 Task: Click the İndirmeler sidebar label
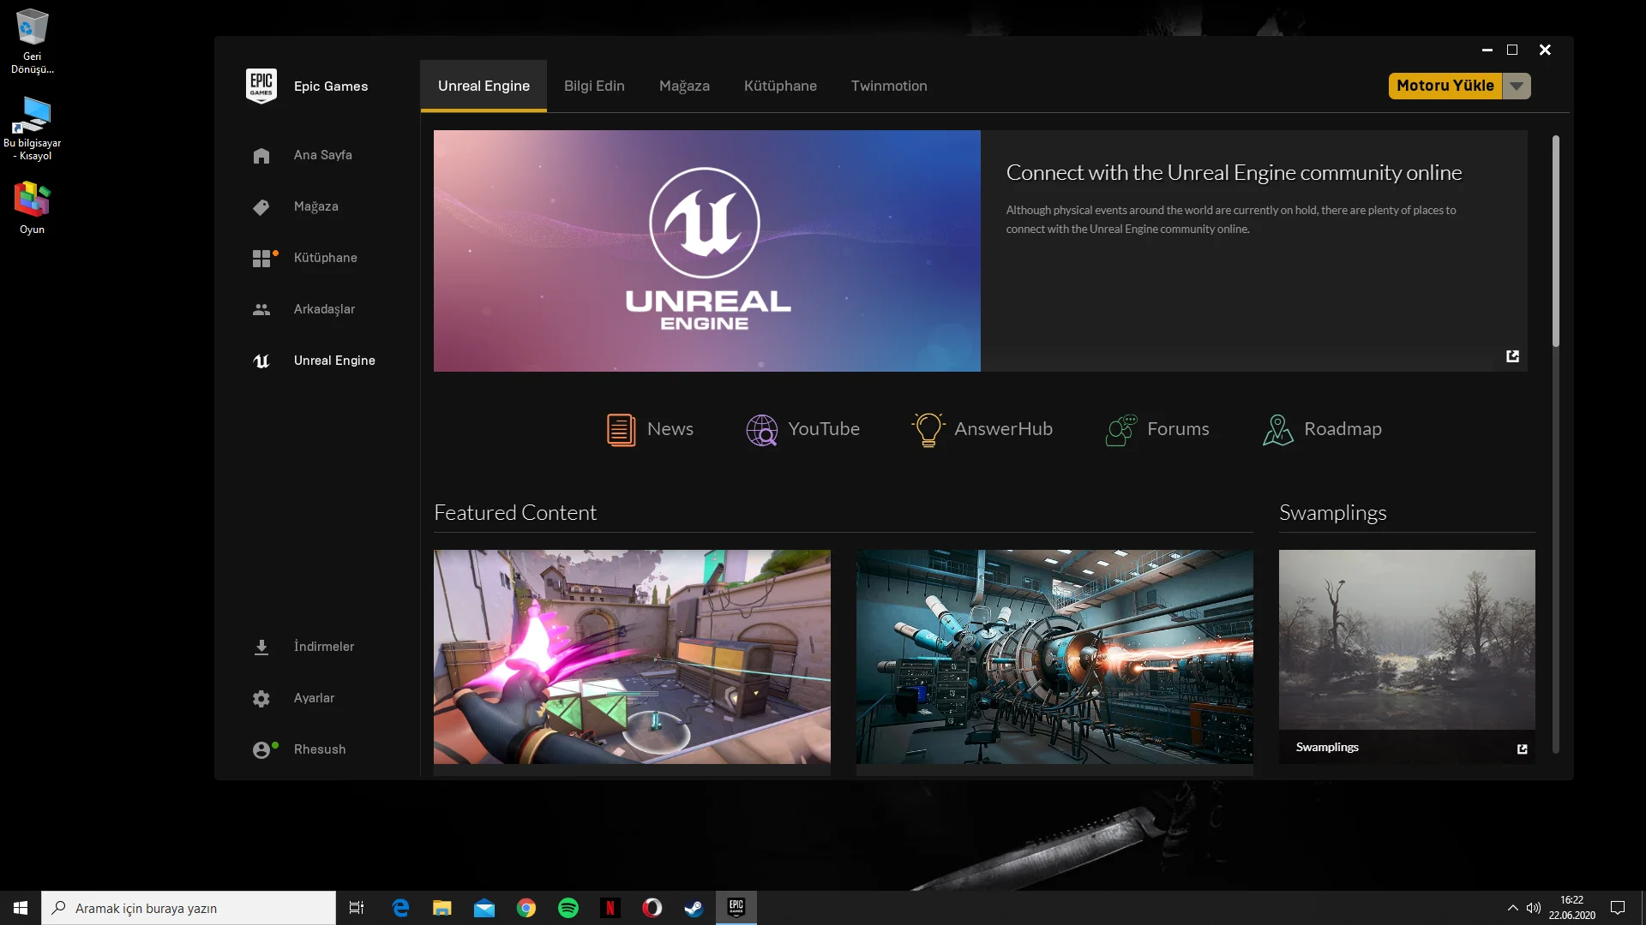[324, 647]
